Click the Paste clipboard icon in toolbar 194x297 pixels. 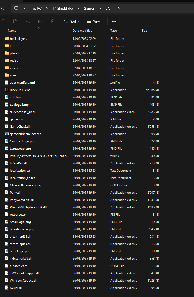[15, 21]
